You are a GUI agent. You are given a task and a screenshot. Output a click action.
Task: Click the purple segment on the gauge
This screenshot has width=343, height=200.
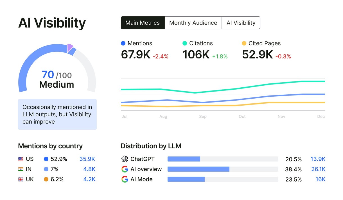[x=70, y=48]
